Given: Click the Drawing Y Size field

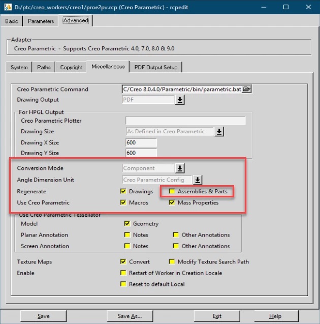Looking at the screenshot, I should pos(141,153).
